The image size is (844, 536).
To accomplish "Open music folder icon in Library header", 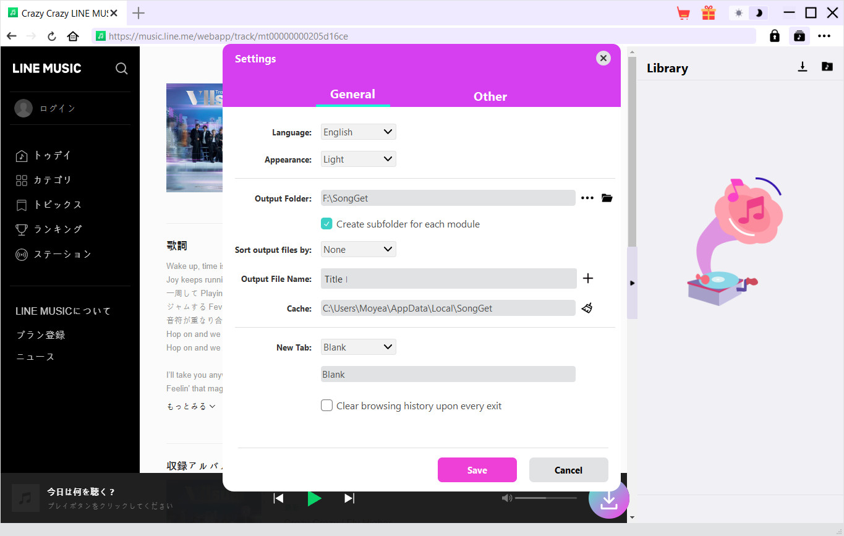I will (827, 67).
